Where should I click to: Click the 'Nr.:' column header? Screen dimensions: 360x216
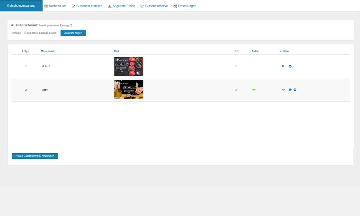(237, 51)
